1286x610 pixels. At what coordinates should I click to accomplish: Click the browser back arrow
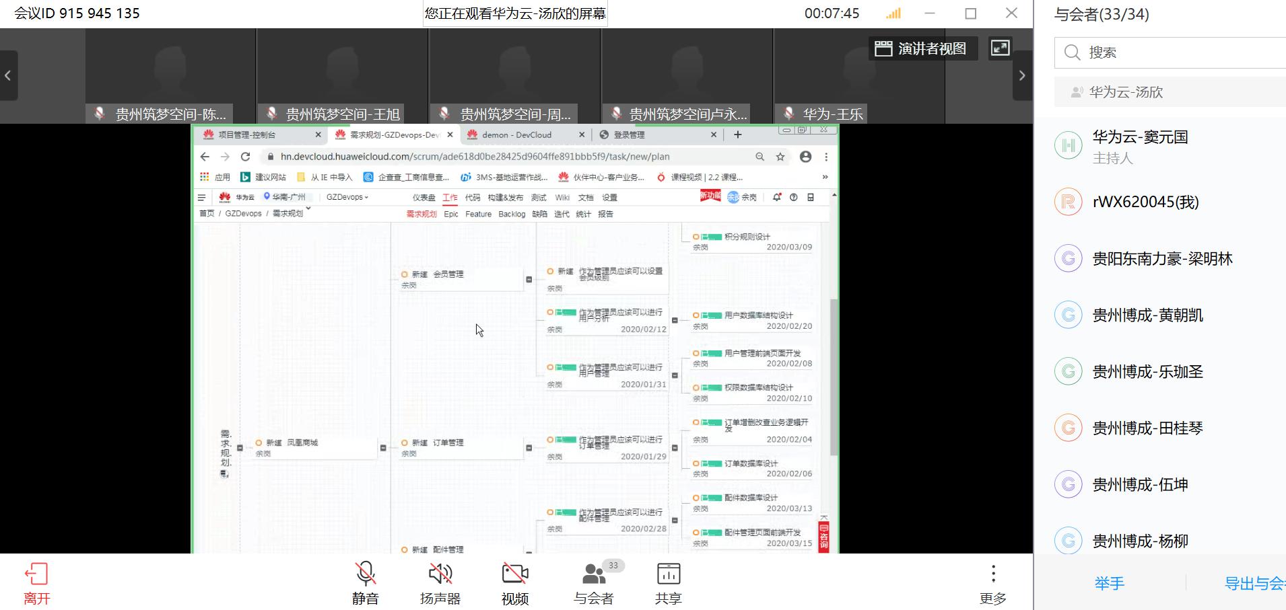[x=205, y=157]
